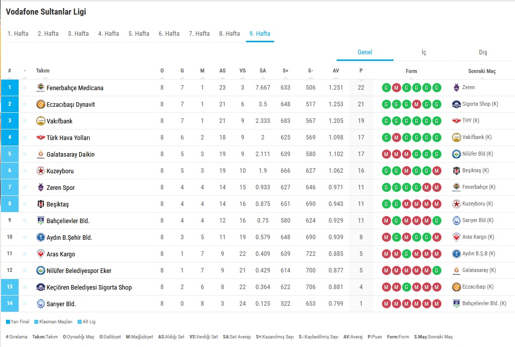Viewport: 515px width, 347px height.
Task: Show the İç (home) standings view
Action: 424,52
